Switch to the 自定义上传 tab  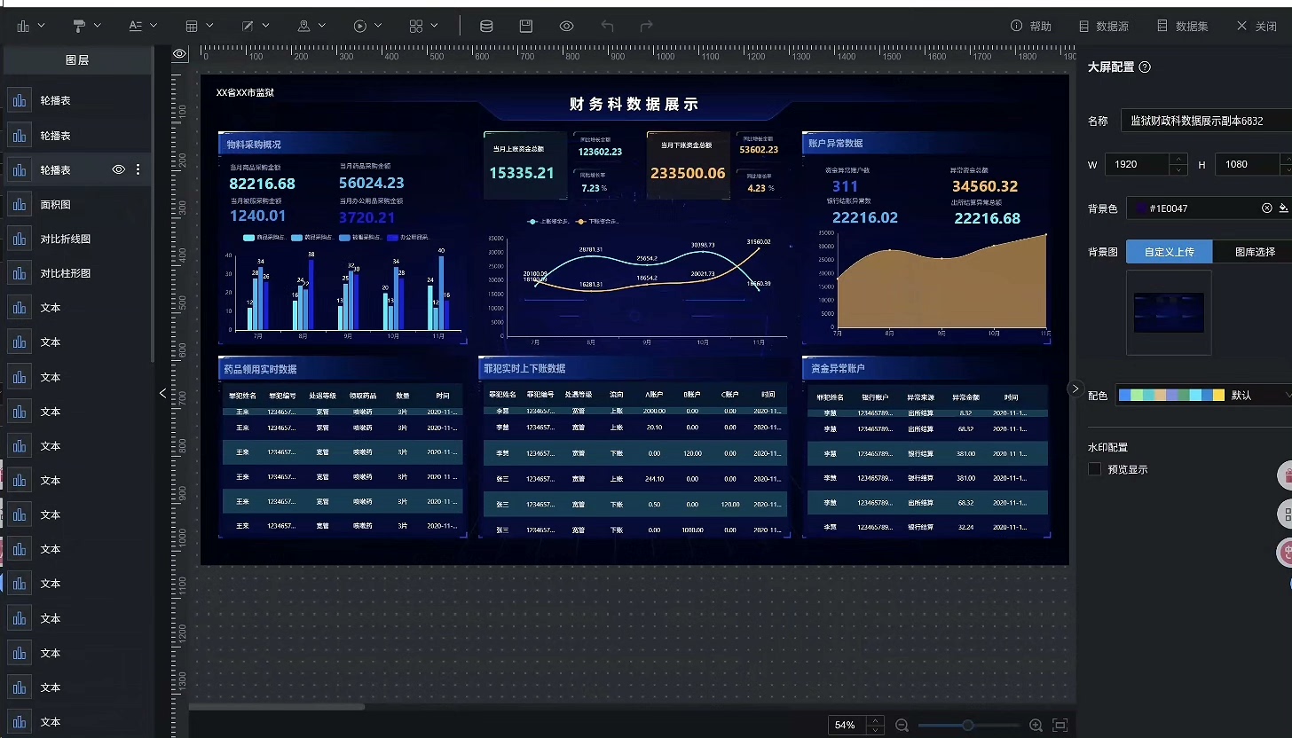click(x=1169, y=252)
